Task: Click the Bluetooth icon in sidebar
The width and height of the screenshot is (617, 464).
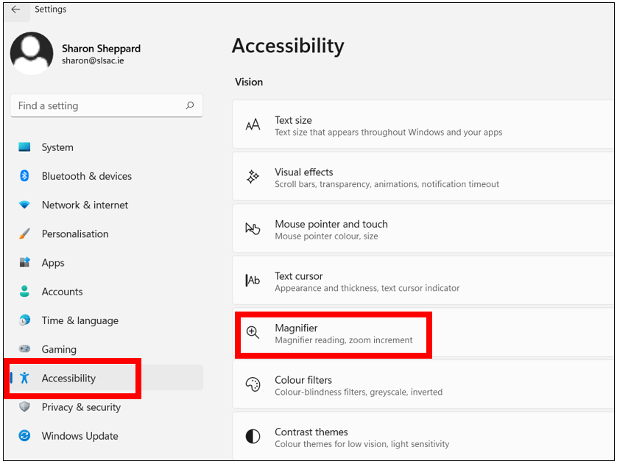Action: [x=24, y=175]
